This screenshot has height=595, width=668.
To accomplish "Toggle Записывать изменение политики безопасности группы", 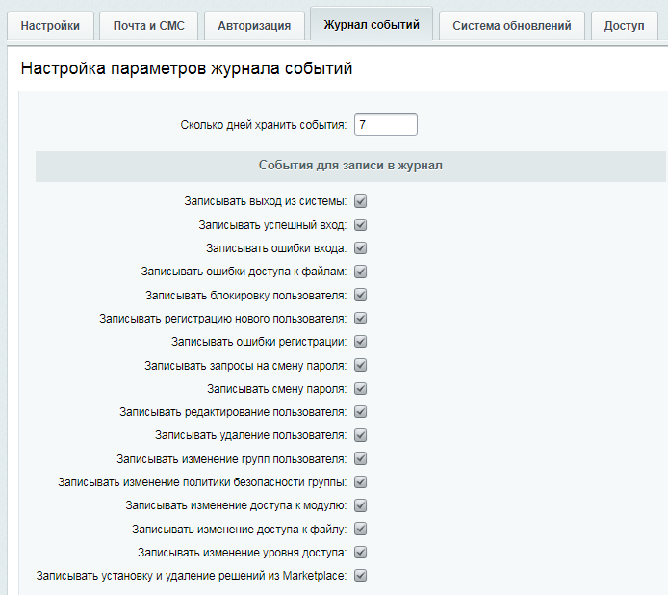I will pyautogui.click(x=361, y=481).
